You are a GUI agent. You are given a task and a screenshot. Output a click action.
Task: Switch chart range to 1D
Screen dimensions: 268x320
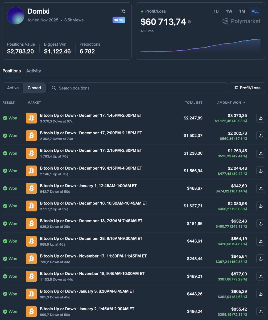tap(216, 11)
